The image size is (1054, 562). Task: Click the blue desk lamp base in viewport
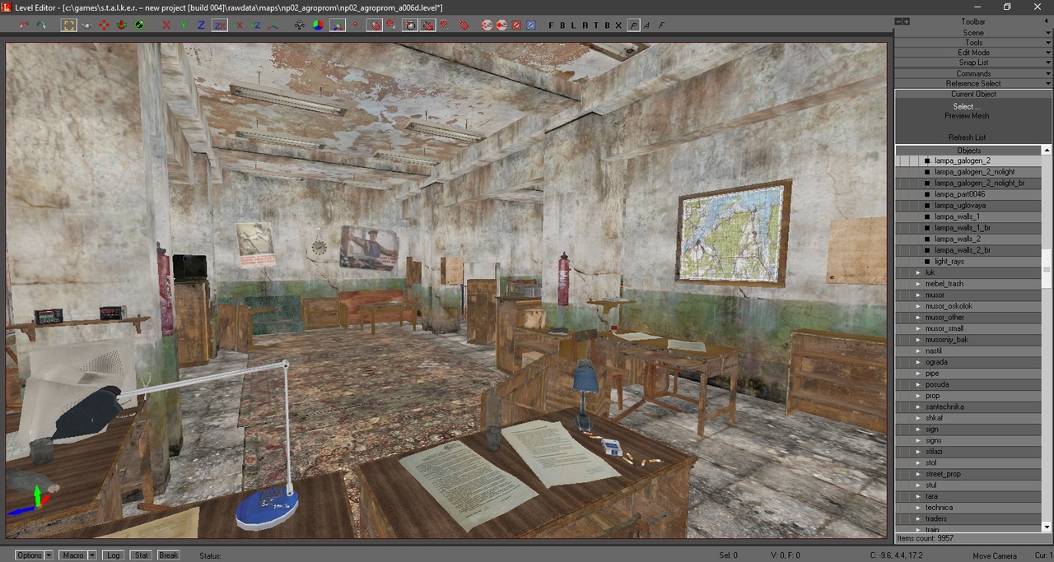pyautogui.click(x=266, y=509)
